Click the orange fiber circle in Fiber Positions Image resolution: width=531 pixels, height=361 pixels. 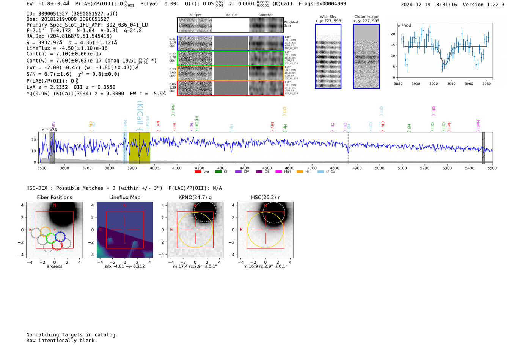pos(46,232)
